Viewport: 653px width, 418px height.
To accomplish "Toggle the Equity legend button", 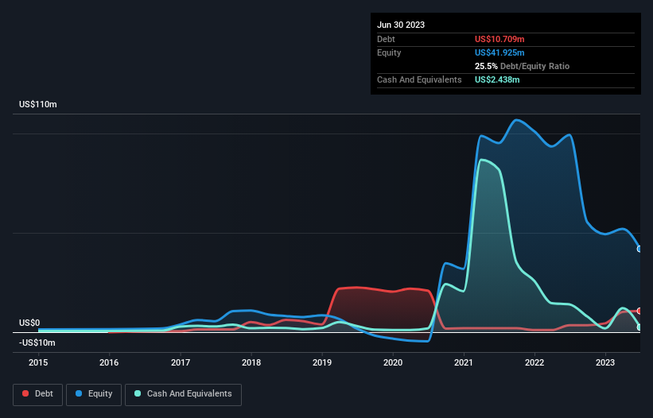I will pos(94,394).
